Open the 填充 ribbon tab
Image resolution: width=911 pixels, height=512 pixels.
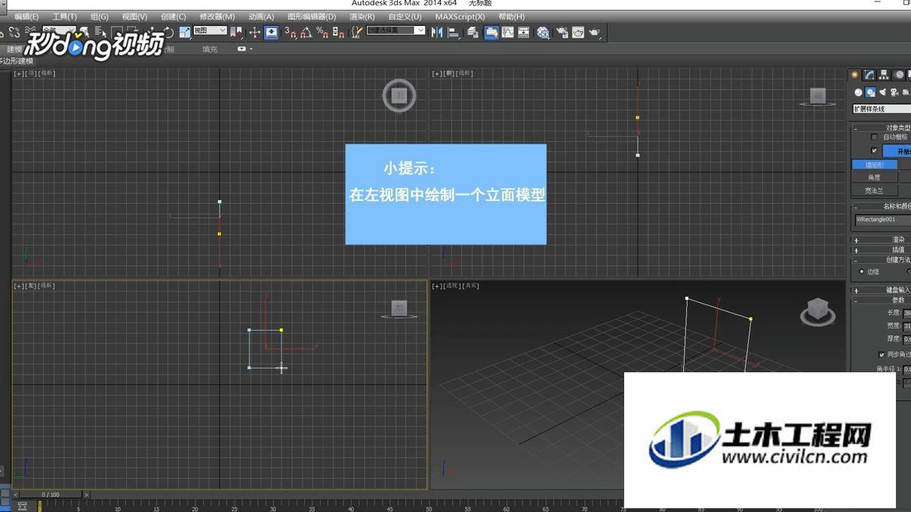[210, 49]
